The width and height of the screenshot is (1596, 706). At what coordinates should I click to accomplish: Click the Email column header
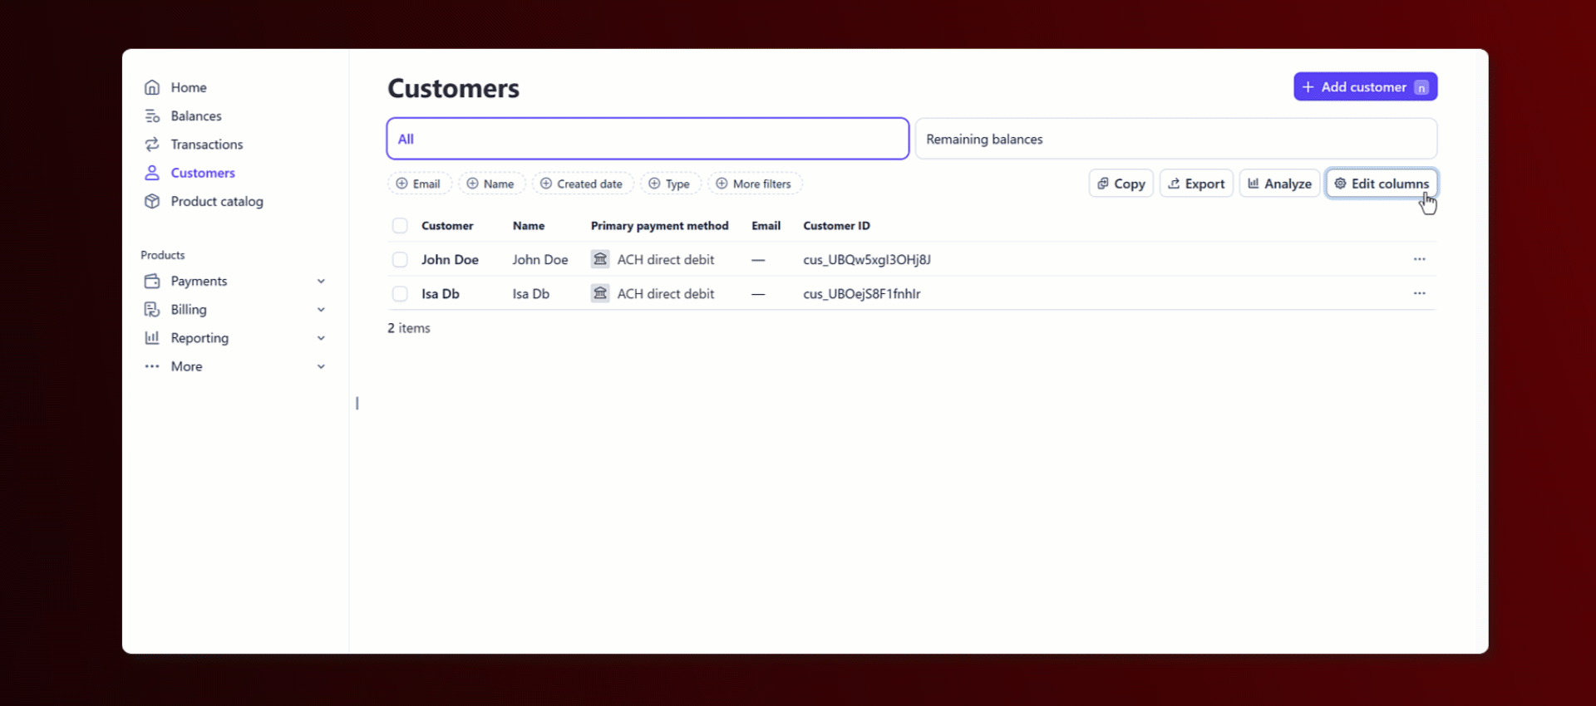coord(766,226)
